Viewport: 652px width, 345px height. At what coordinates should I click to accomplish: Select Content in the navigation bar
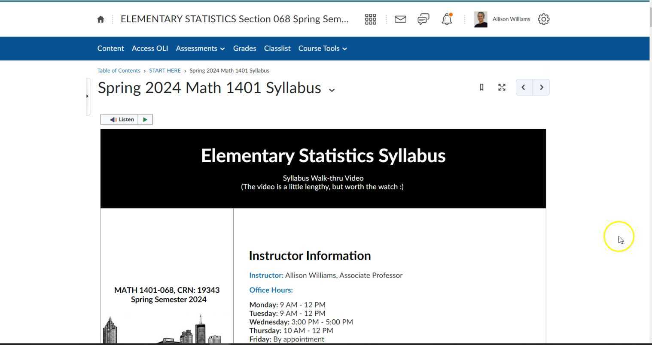(x=110, y=48)
